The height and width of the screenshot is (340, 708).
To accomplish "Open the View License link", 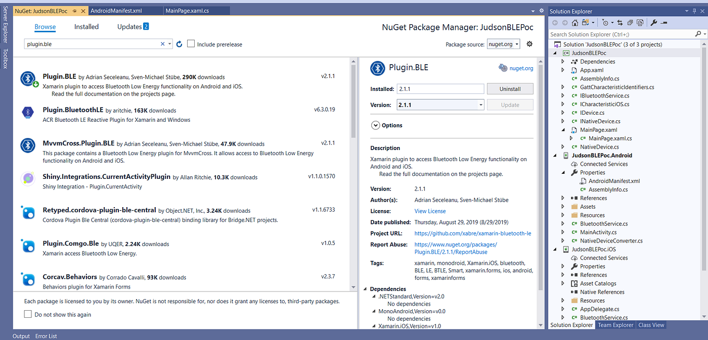I will tap(430, 211).
